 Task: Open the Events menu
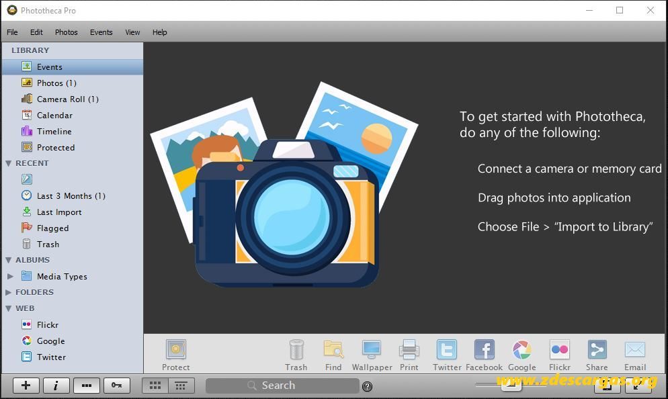101,32
